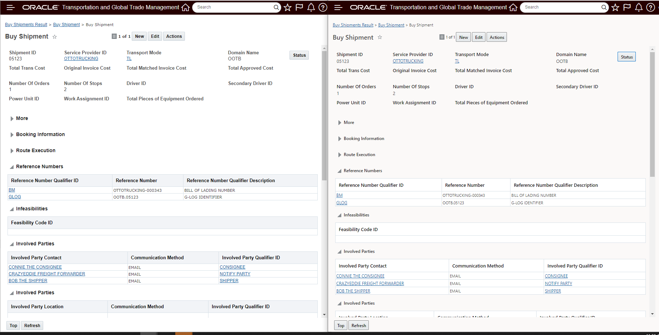This screenshot has width=659, height=335.
Task: Click the Oracle home icon in the header
Action: click(x=185, y=7)
